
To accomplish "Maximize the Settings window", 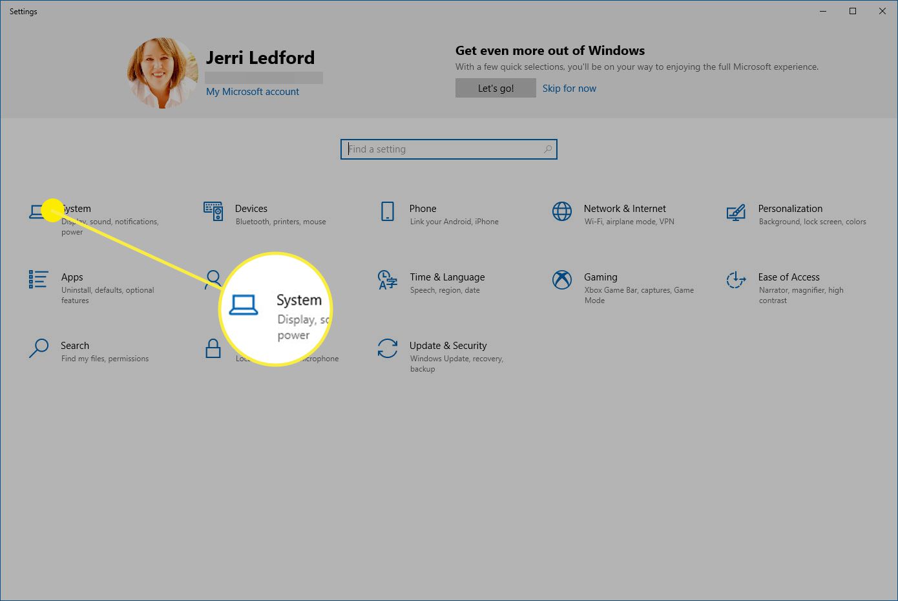I will (x=853, y=11).
